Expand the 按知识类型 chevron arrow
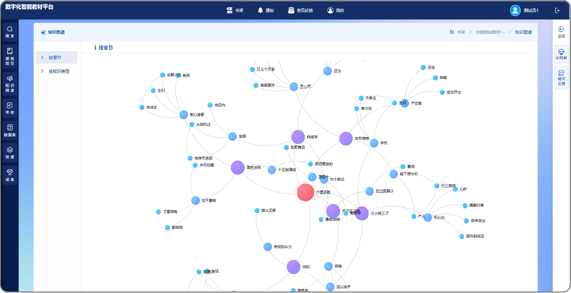This screenshot has width=571, height=293. pos(42,71)
